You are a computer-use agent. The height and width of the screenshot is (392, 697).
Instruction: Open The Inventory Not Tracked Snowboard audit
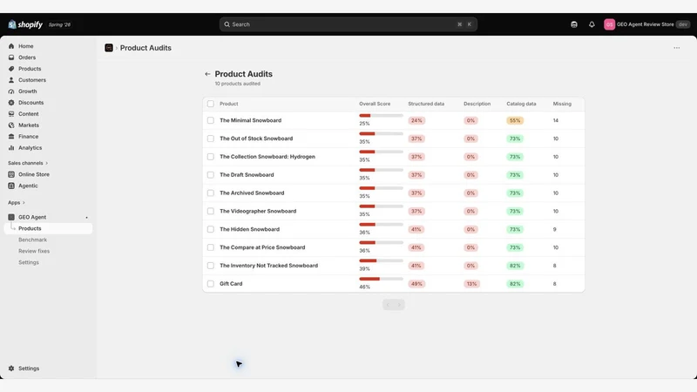(x=268, y=266)
